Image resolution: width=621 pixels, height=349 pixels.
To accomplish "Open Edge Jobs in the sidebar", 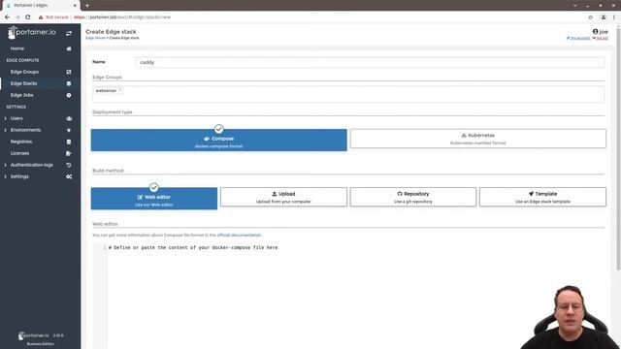I will click(x=21, y=95).
